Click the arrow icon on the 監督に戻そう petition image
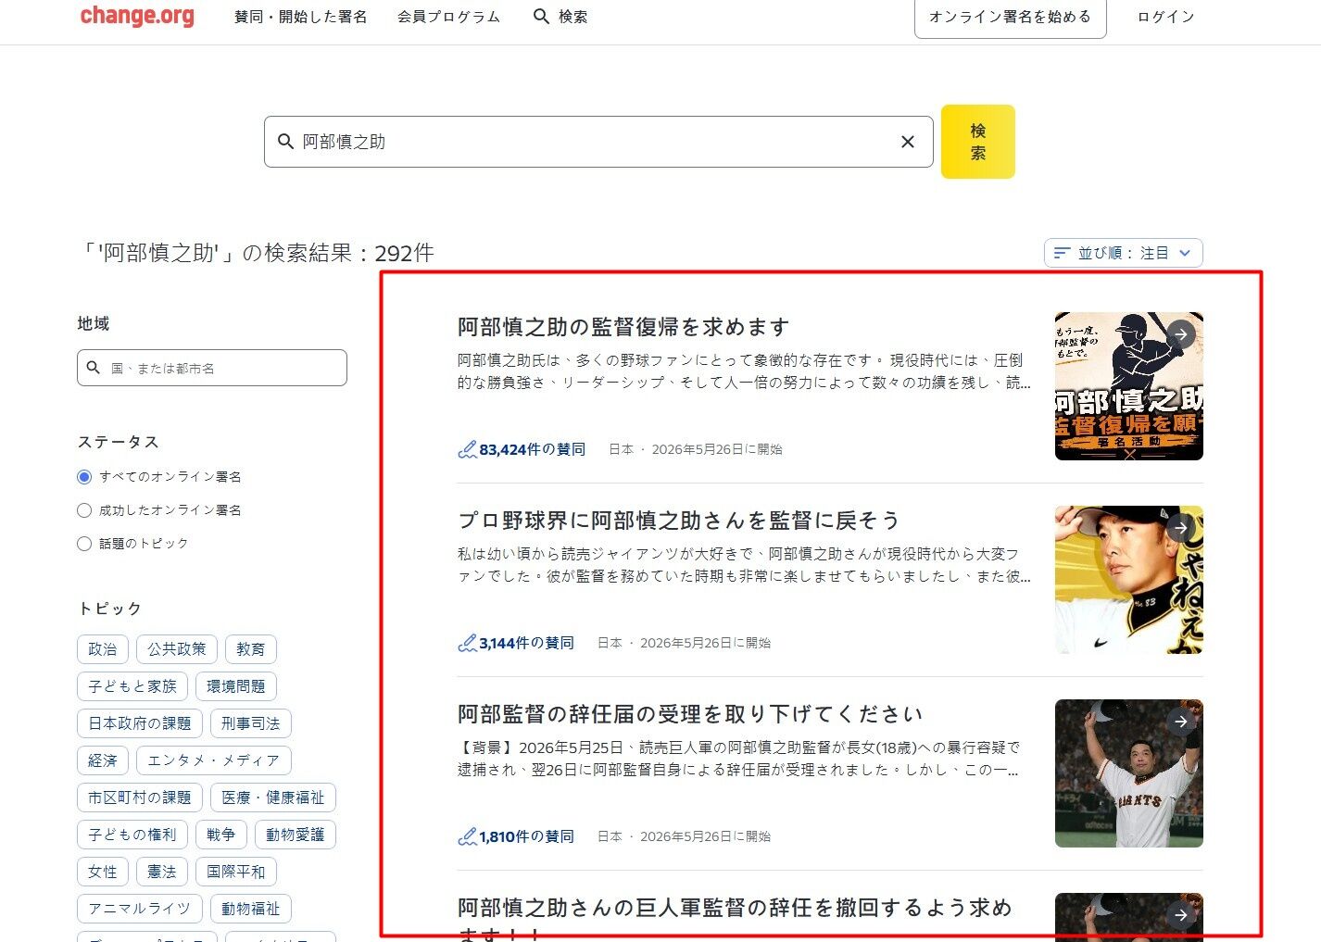1321x942 pixels. click(x=1180, y=528)
